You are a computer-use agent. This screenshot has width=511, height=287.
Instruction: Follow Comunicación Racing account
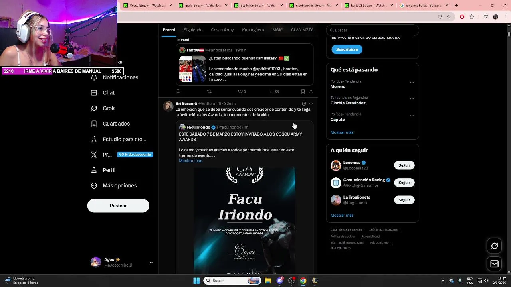(x=404, y=183)
